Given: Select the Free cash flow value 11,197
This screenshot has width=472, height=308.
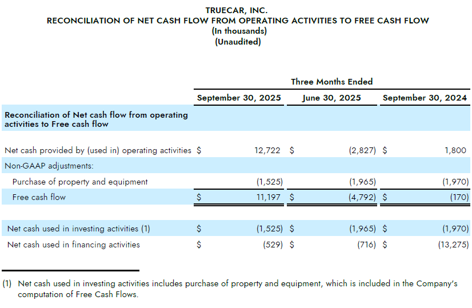Looking at the screenshot, I should tap(268, 197).
